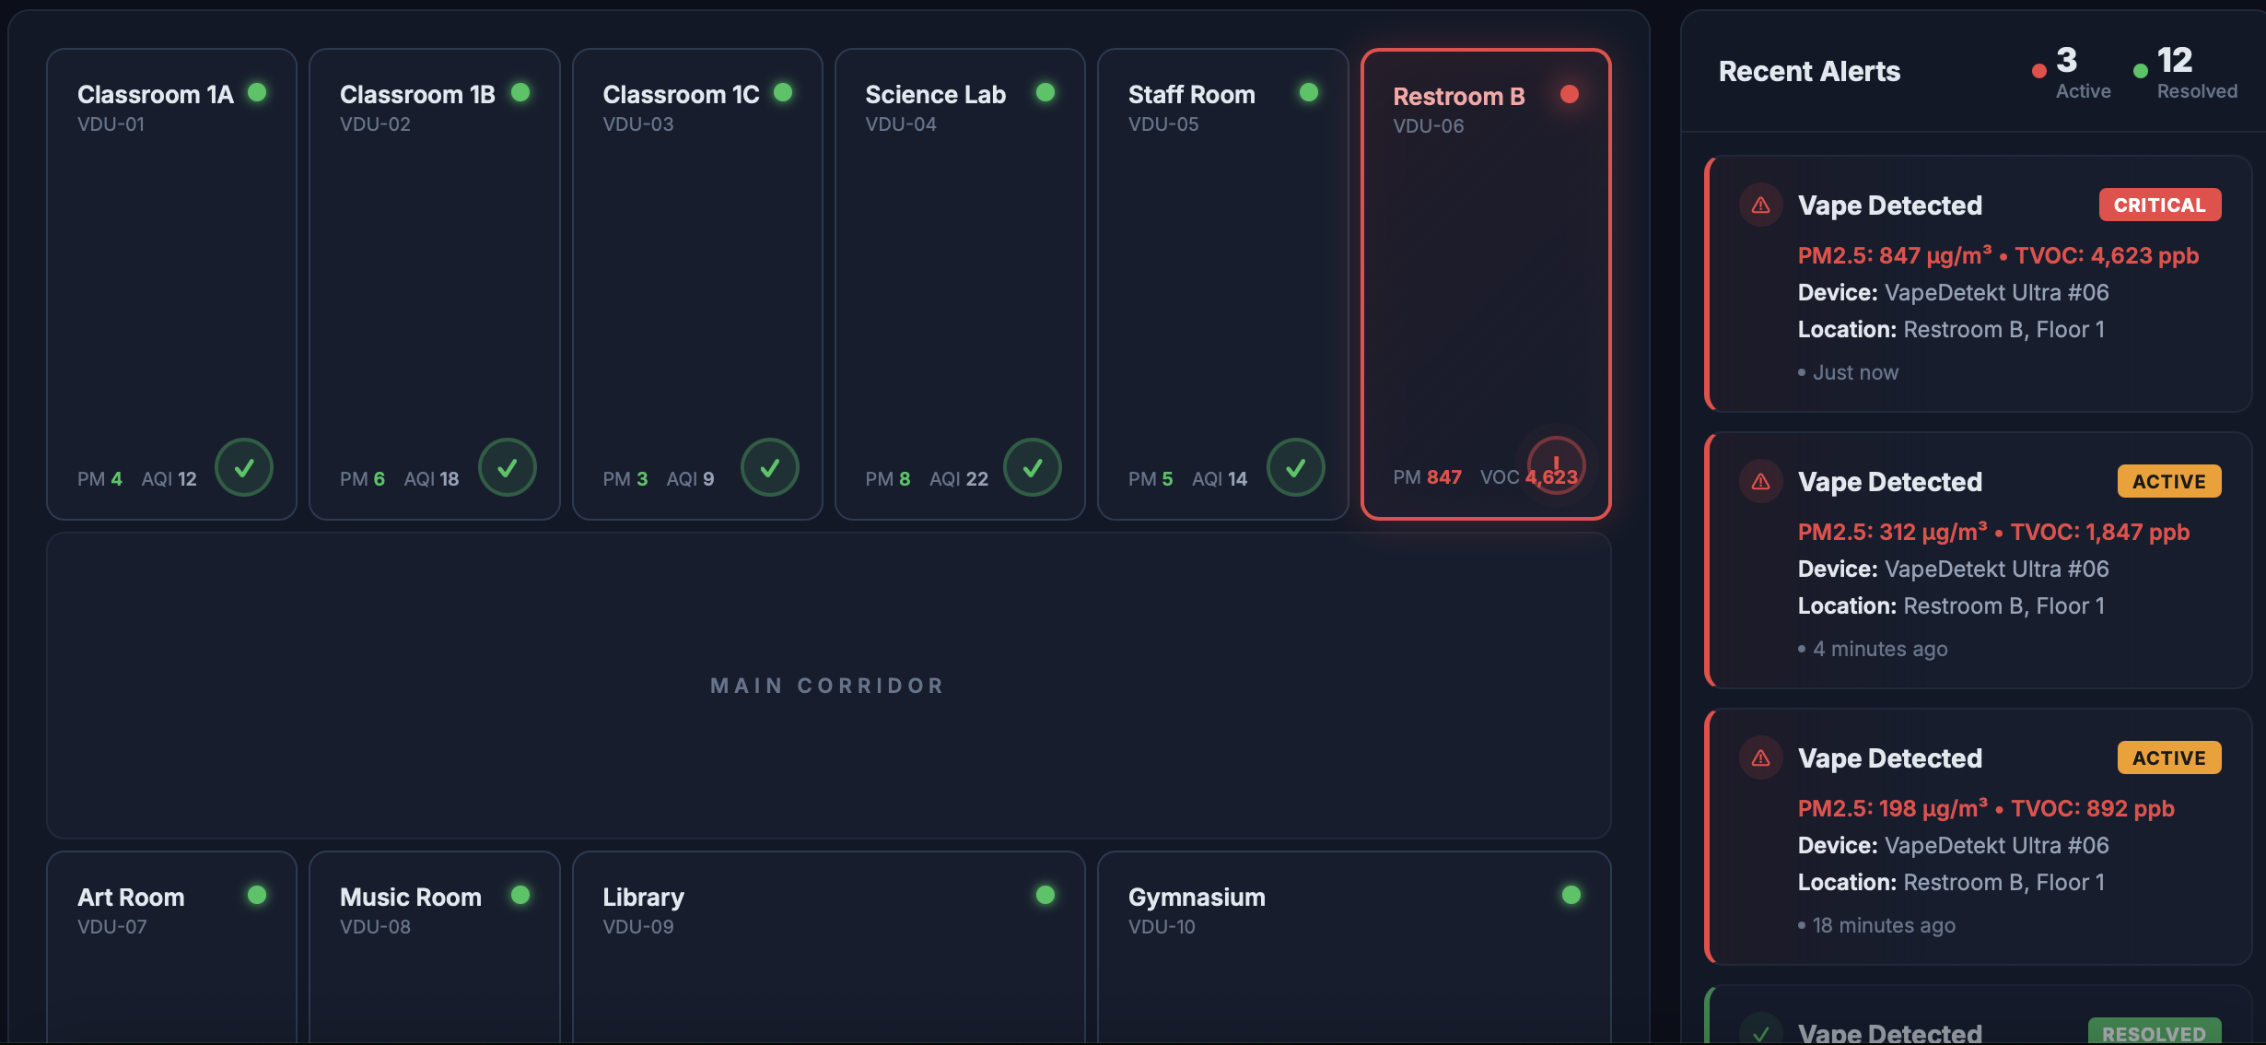Click the checkmark icon on Staff Room card

pyautogui.click(x=1297, y=467)
